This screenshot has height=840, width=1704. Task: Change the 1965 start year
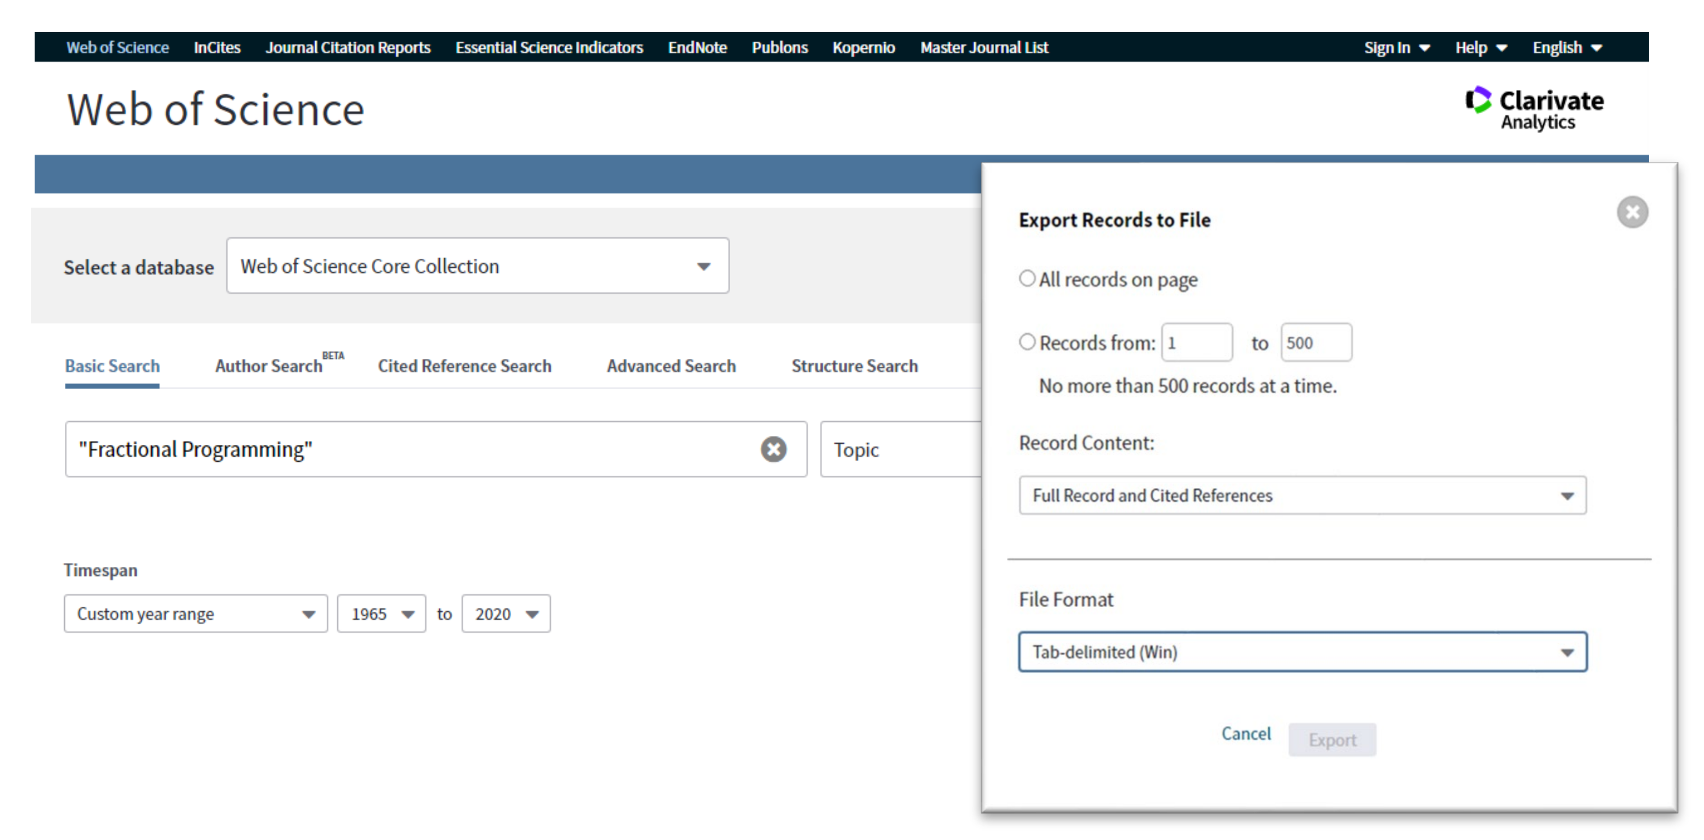[381, 614]
